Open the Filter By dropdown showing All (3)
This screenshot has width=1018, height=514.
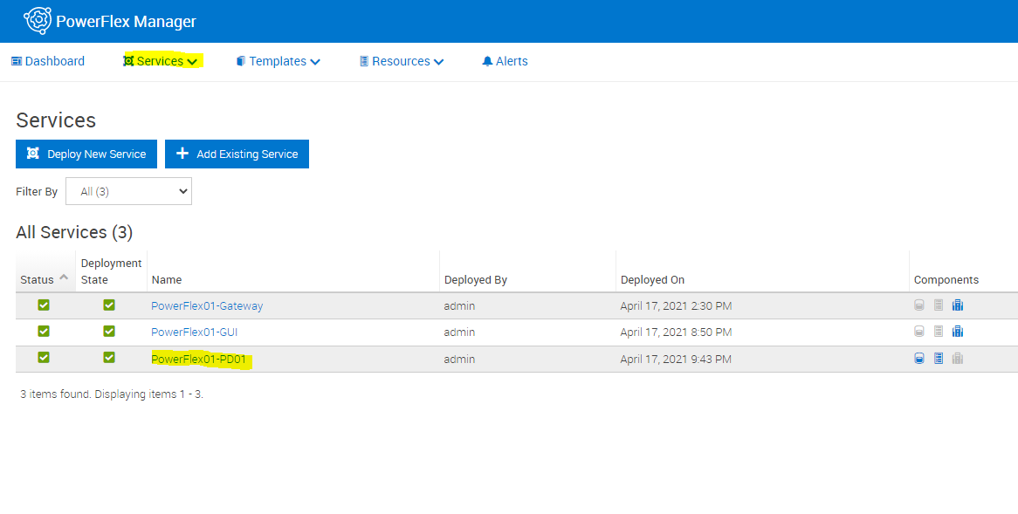128,191
